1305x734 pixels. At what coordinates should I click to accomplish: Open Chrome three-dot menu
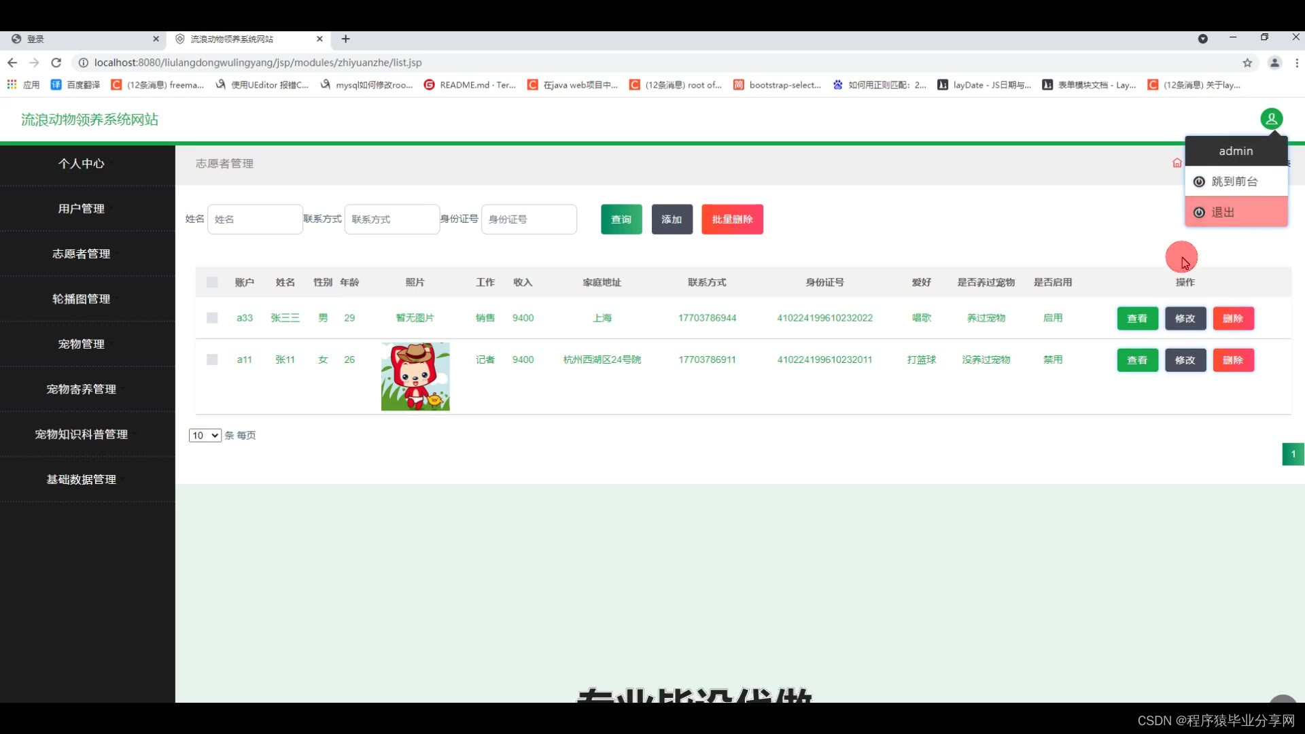click(1297, 63)
